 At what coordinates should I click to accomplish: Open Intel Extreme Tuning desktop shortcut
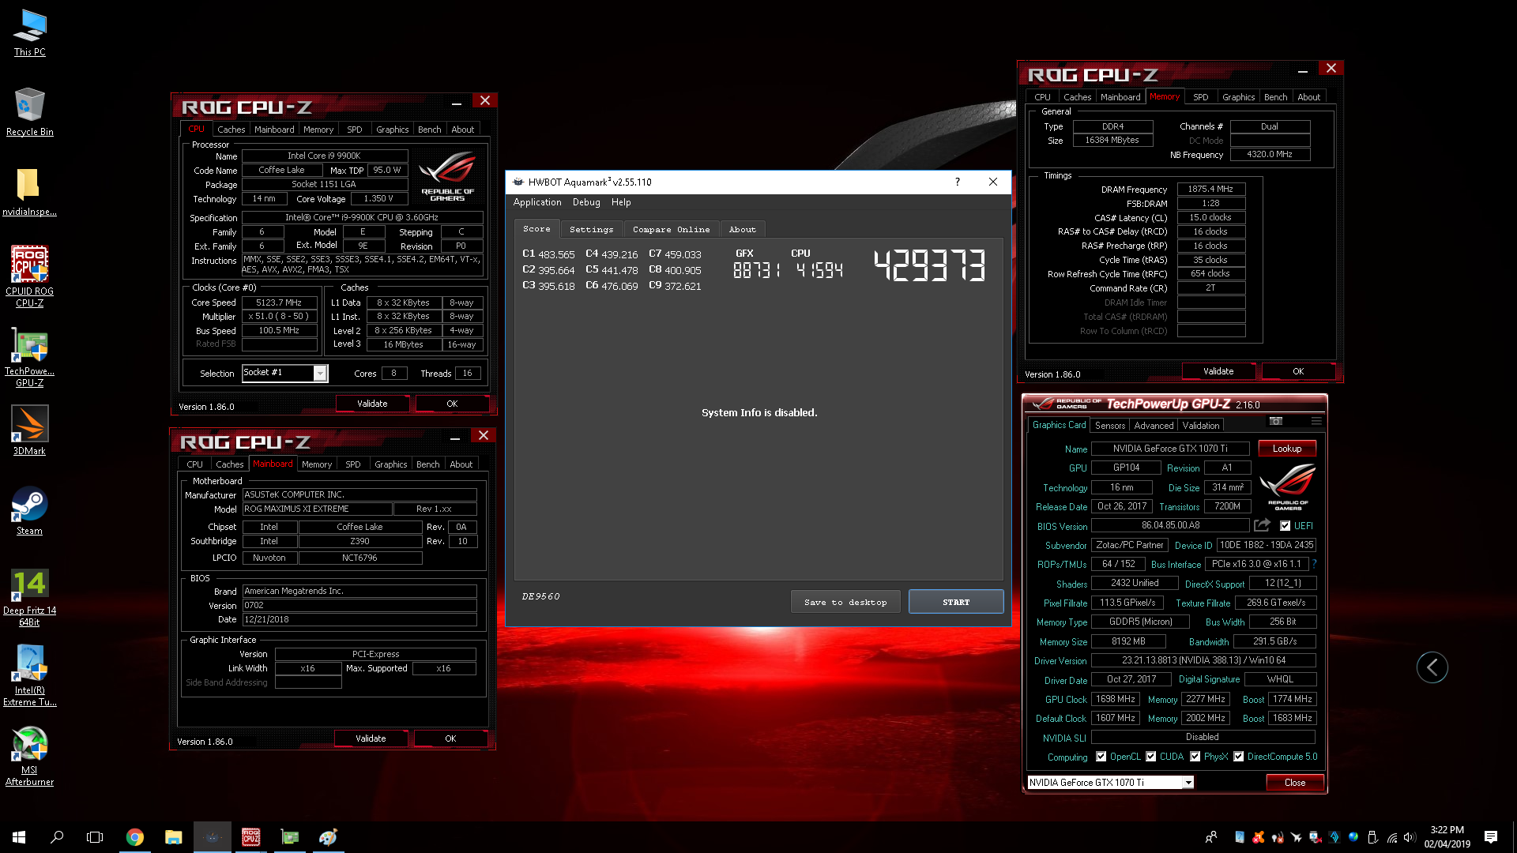coord(30,676)
